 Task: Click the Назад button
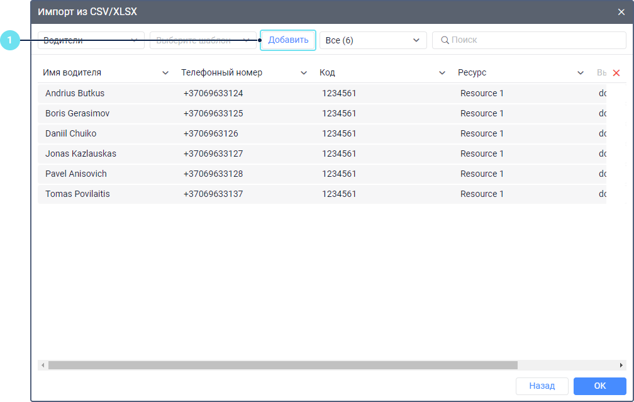pyautogui.click(x=542, y=386)
